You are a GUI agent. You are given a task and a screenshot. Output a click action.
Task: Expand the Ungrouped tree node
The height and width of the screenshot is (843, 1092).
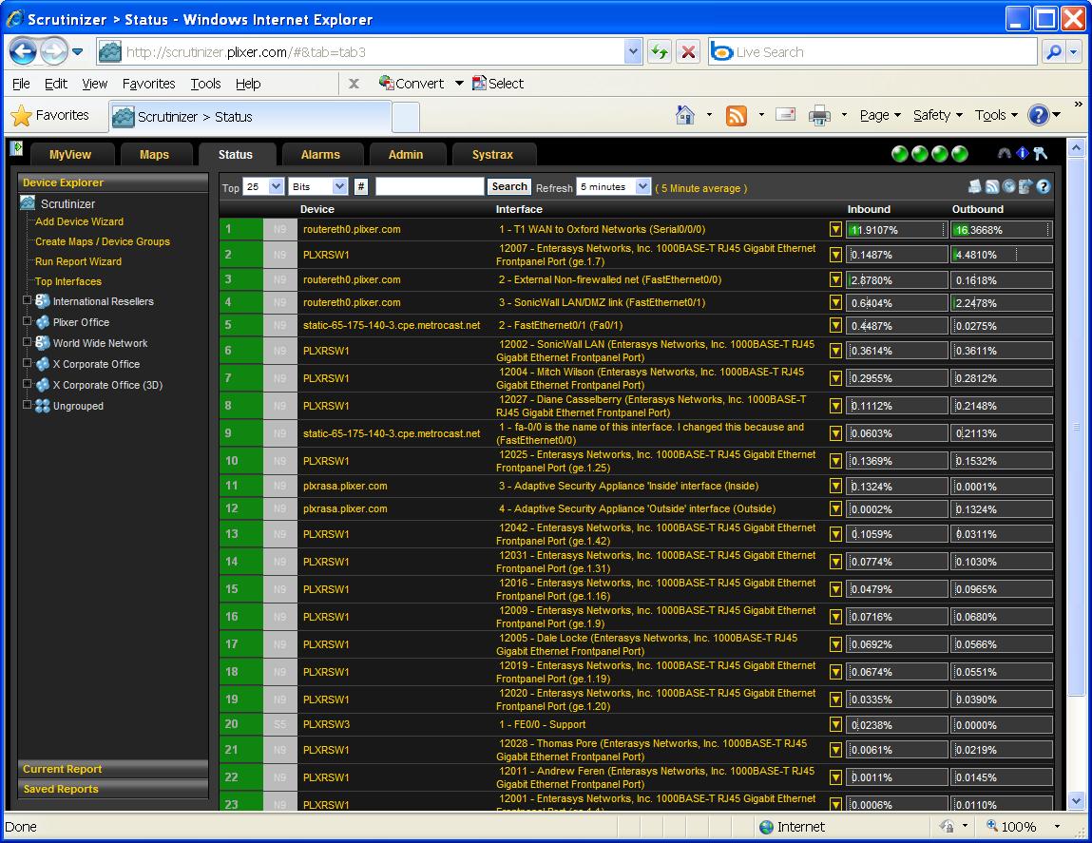[x=28, y=405]
